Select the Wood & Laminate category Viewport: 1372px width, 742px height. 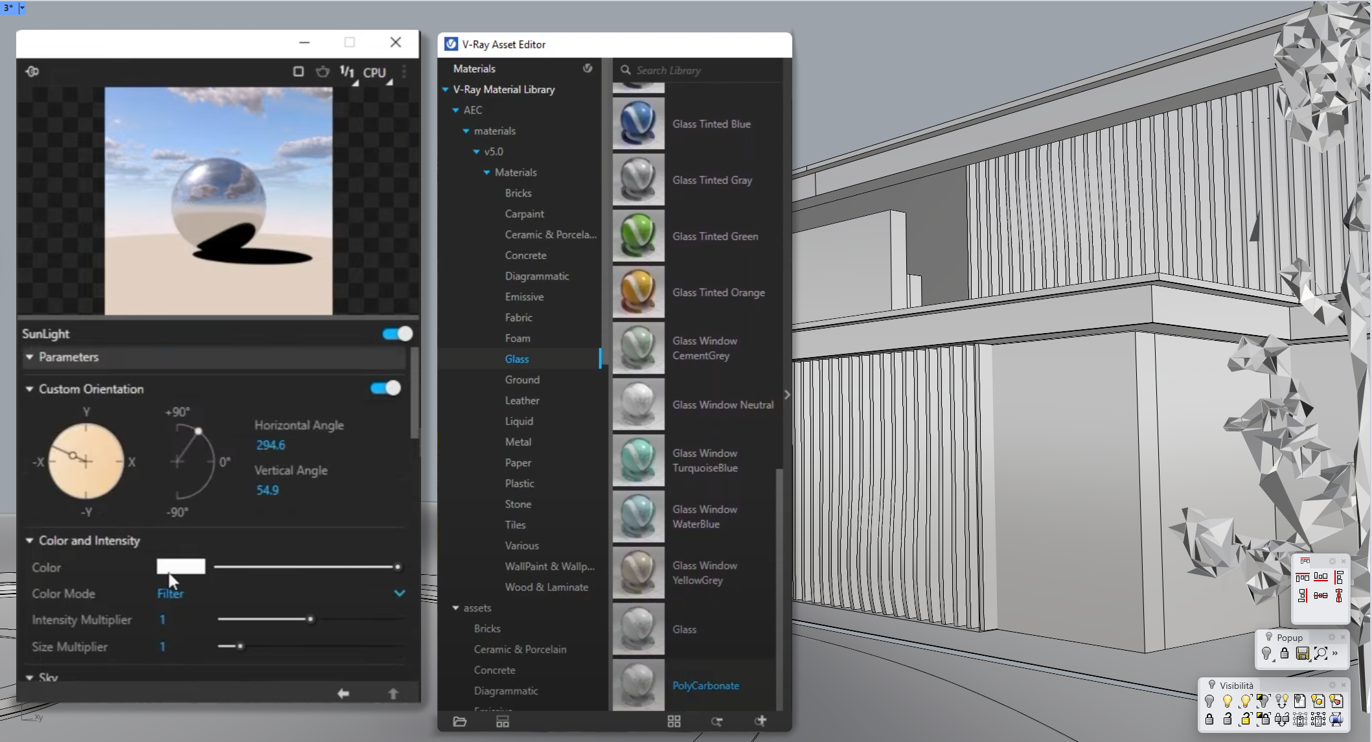[547, 587]
